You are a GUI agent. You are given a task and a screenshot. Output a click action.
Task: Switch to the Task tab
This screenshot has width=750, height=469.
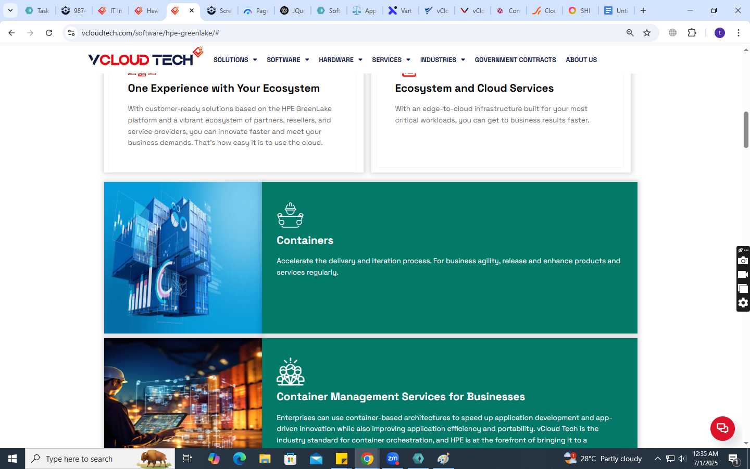[37, 10]
